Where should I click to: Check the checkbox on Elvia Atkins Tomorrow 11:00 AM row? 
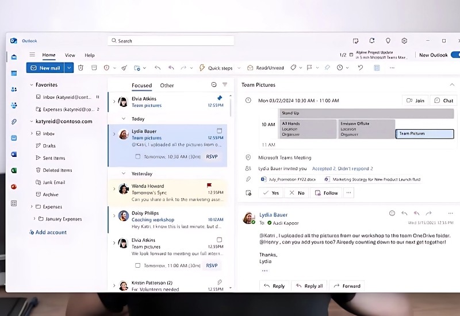(137, 265)
